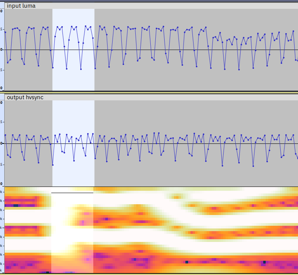Click the border between output hvsync and spectrogram
298x275 pixels.
pos(150,187)
